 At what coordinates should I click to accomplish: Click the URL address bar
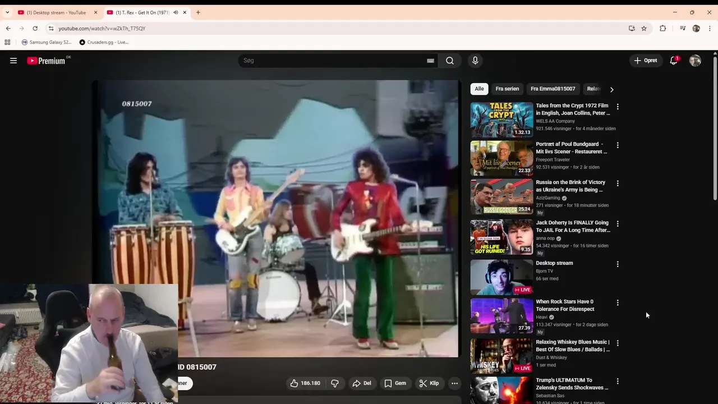pos(337,28)
